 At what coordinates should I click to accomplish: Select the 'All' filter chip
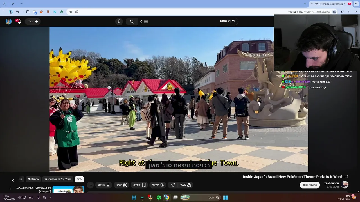(79, 179)
